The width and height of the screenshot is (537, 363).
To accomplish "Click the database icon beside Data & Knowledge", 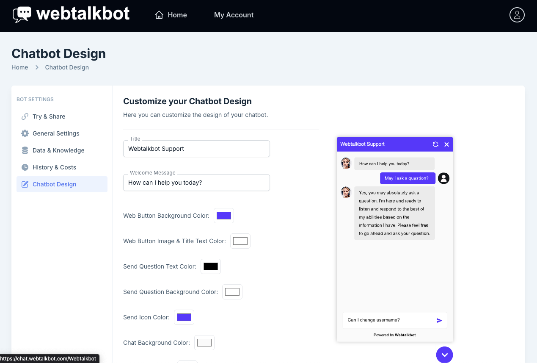I will point(25,150).
